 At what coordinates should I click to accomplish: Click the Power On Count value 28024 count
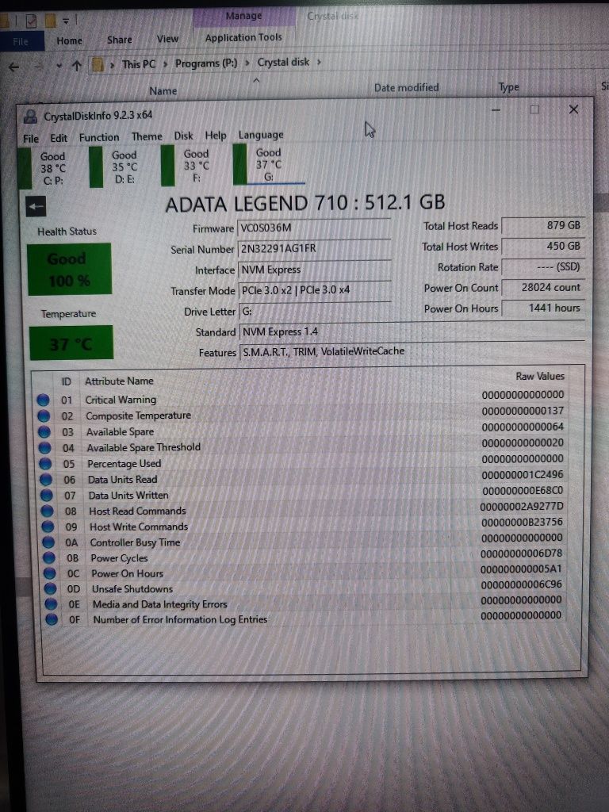[x=543, y=287]
